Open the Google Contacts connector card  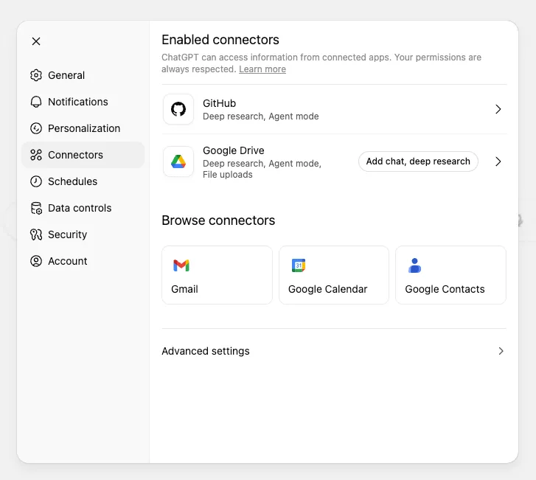click(450, 275)
